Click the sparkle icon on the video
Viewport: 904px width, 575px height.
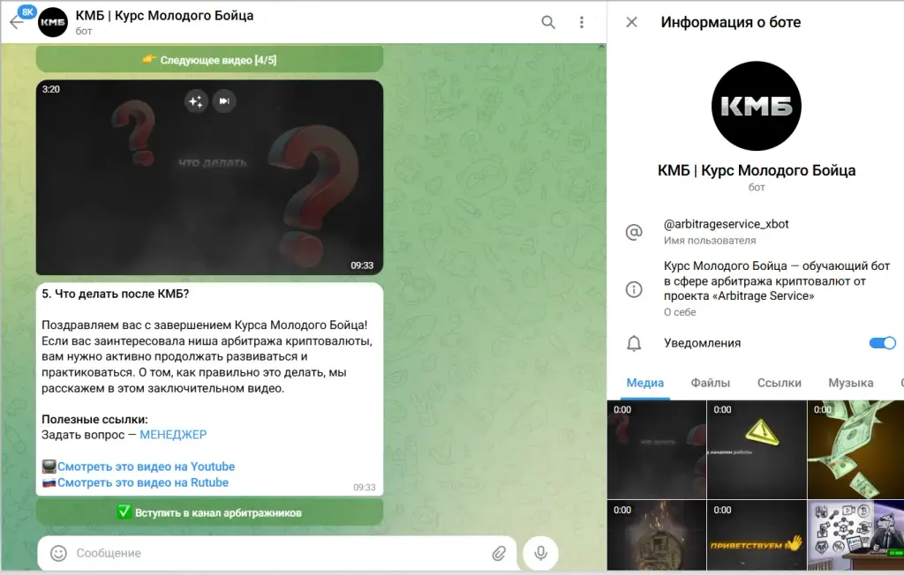pyautogui.click(x=196, y=101)
